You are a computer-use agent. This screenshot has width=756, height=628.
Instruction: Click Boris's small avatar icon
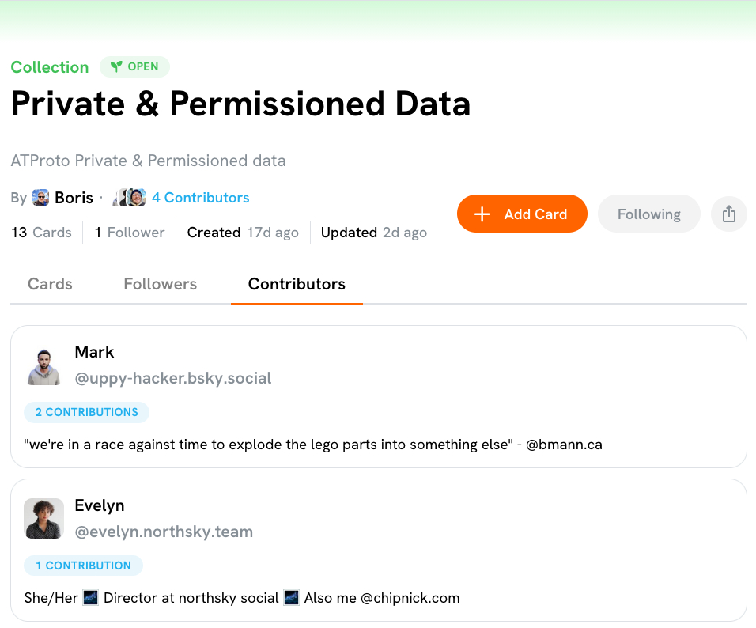pyautogui.click(x=41, y=198)
